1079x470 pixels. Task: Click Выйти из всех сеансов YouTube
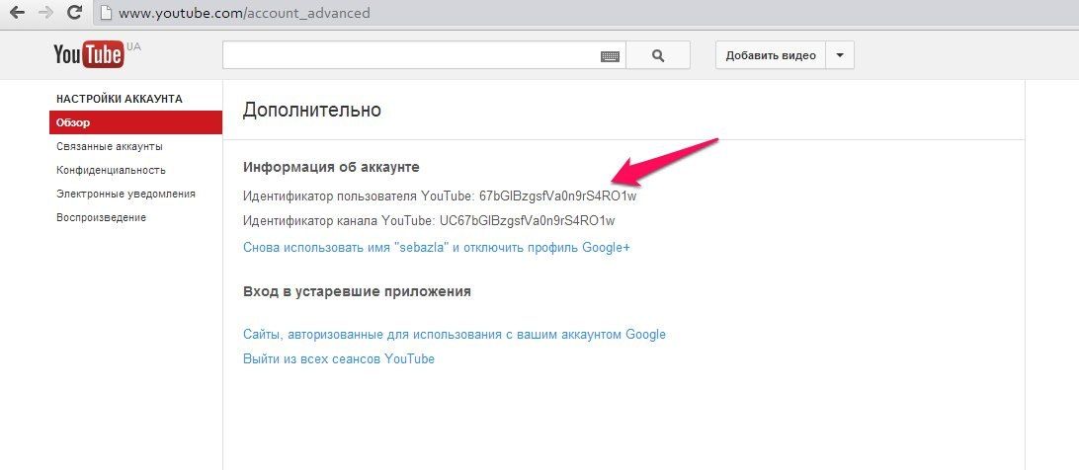point(339,359)
